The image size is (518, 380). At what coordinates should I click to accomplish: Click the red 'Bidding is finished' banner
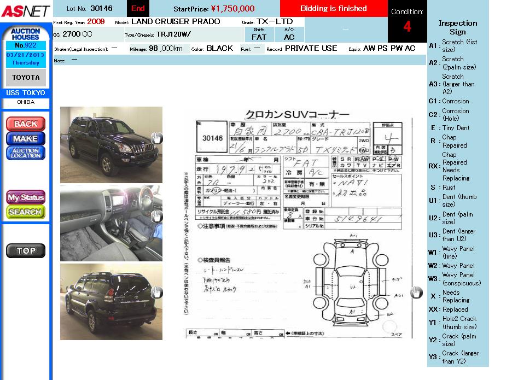333,9
